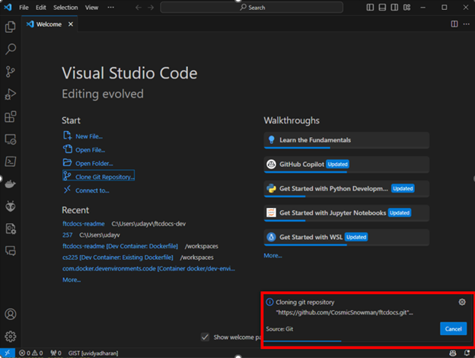Open the Explorer view in activity bar
The height and width of the screenshot is (358, 475).
(11, 27)
